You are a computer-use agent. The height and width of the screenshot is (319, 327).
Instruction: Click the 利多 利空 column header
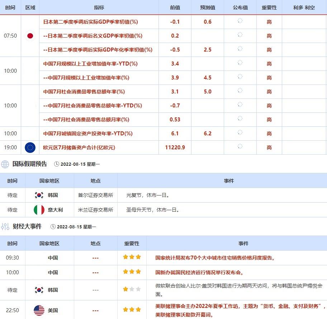tap(304, 8)
